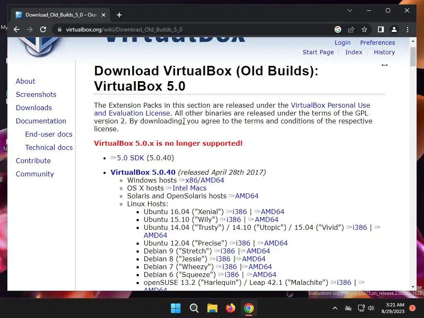Open the History page link

(384, 52)
